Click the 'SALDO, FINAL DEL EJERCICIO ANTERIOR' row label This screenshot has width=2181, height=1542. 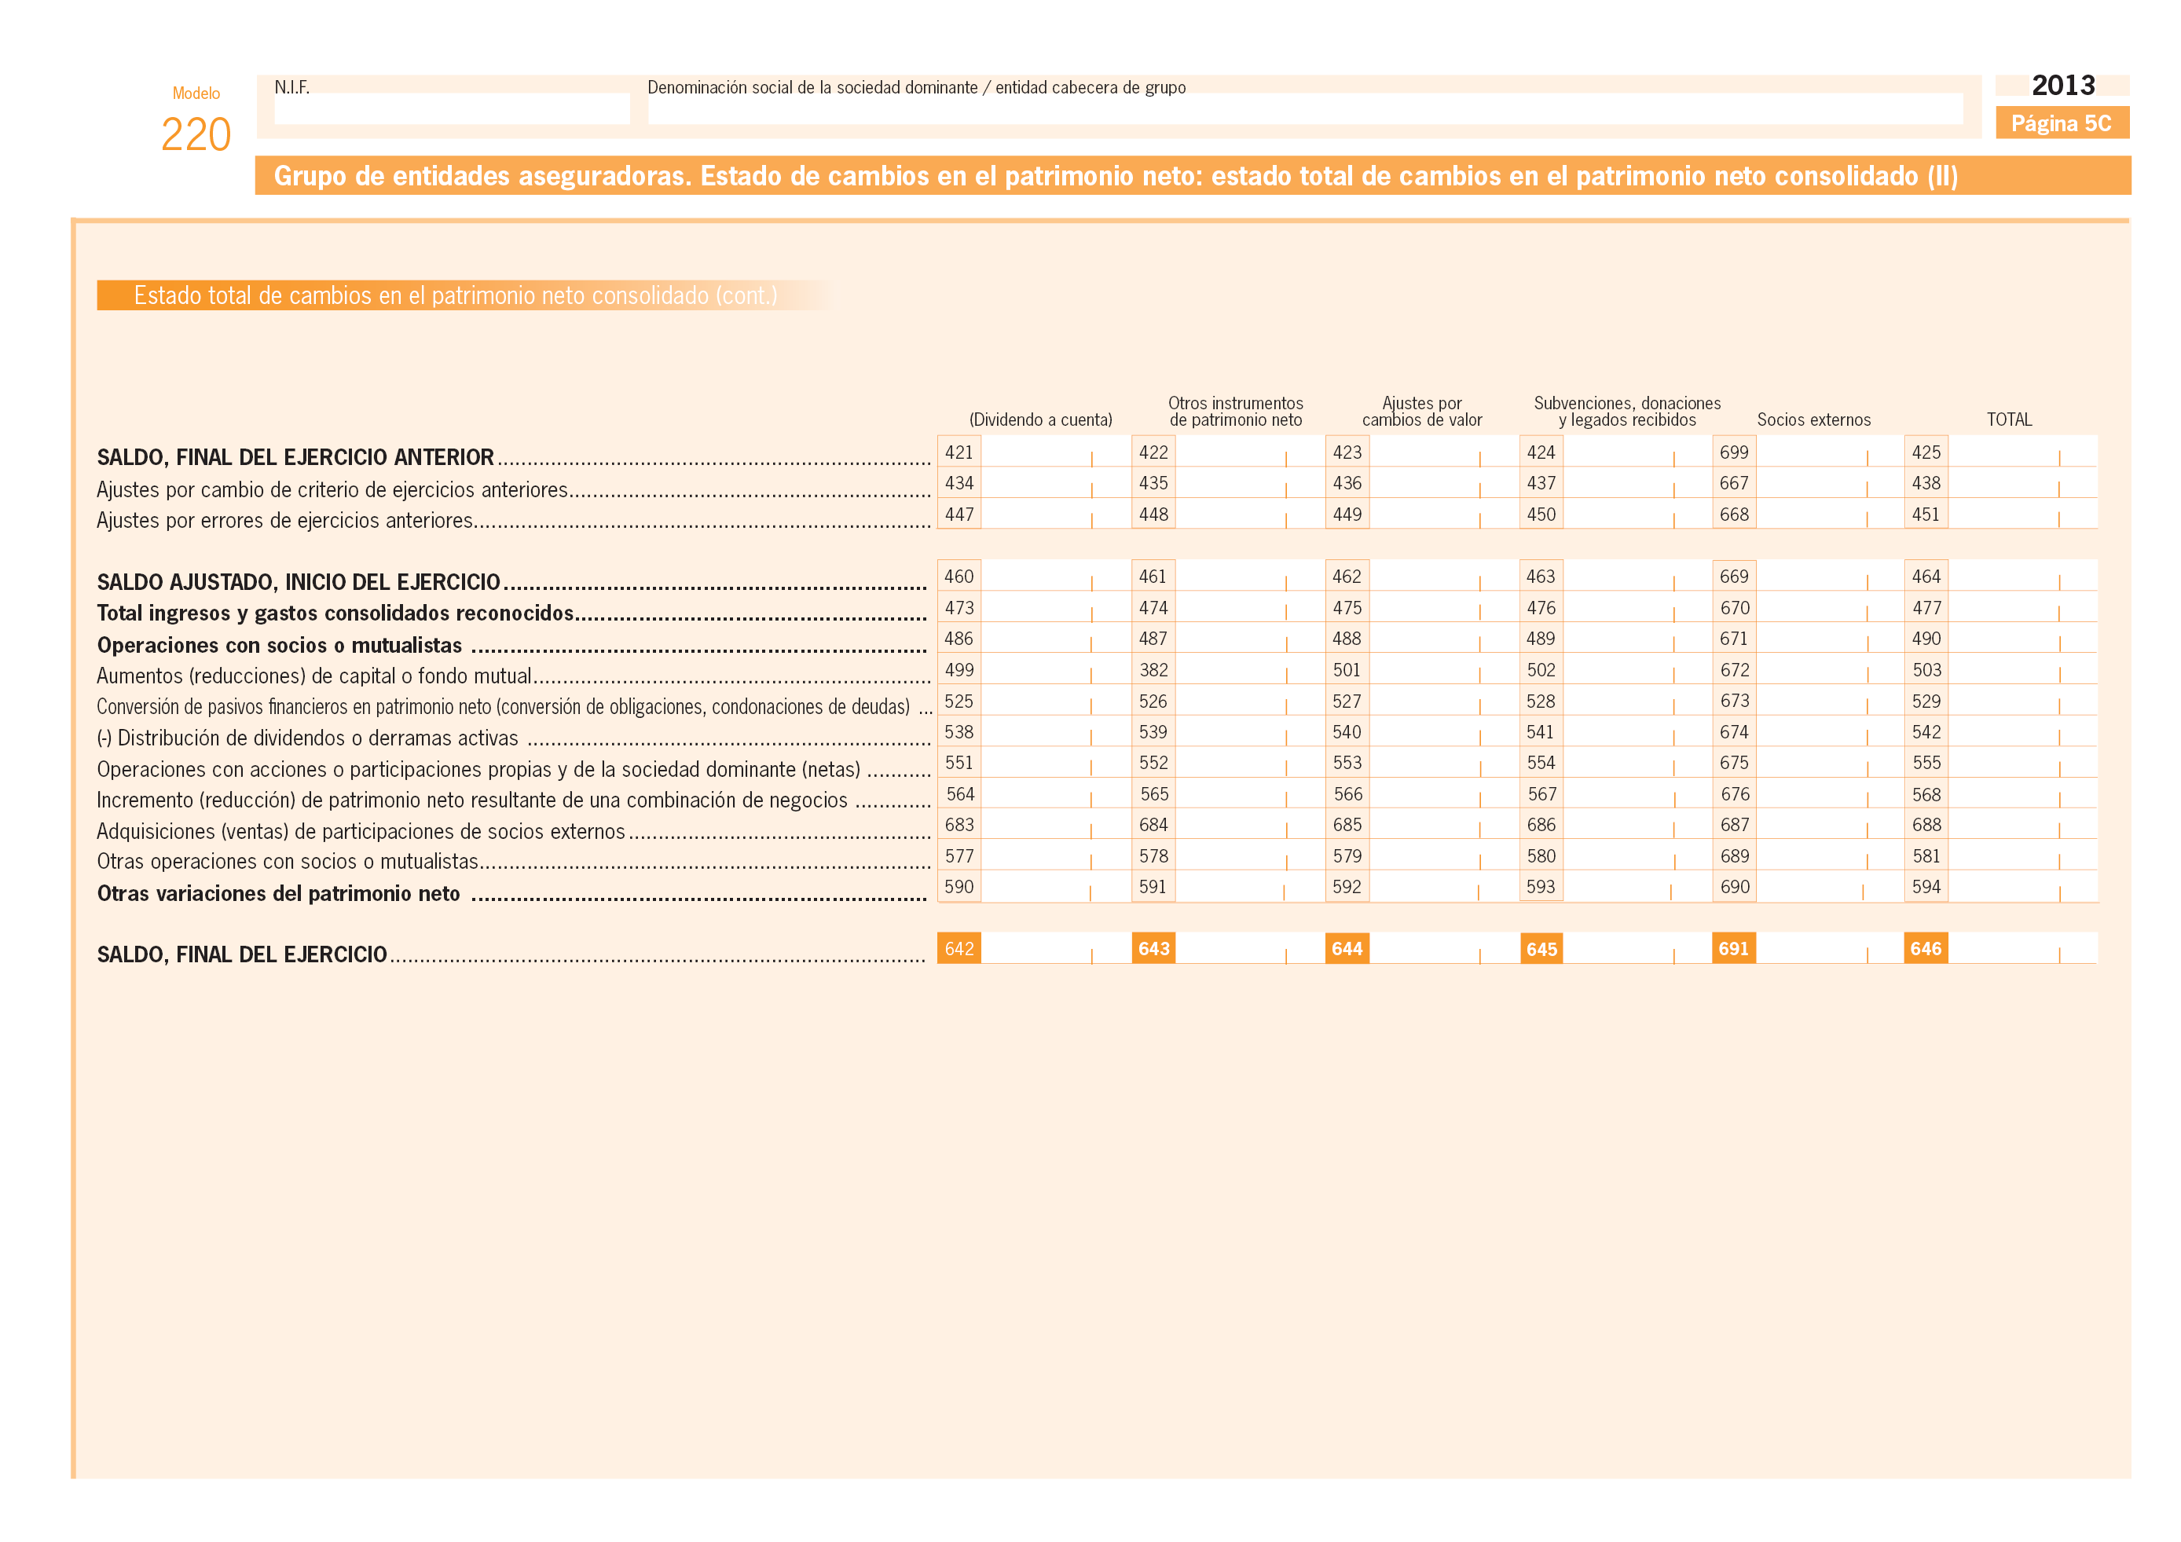(295, 458)
